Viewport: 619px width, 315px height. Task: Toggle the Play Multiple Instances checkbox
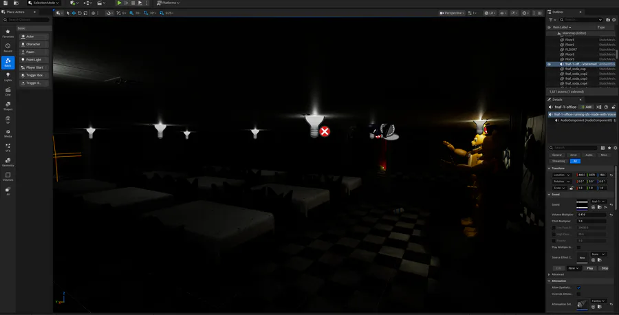pos(578,248)
